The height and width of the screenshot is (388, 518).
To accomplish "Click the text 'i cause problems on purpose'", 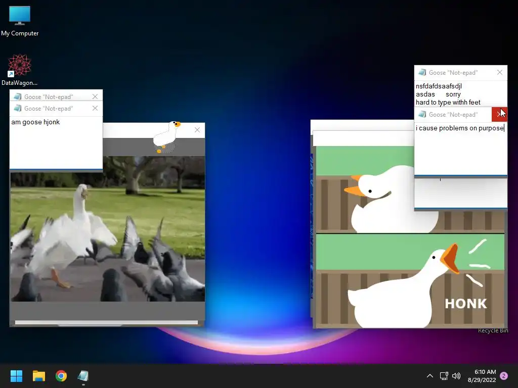I will 459,128.
